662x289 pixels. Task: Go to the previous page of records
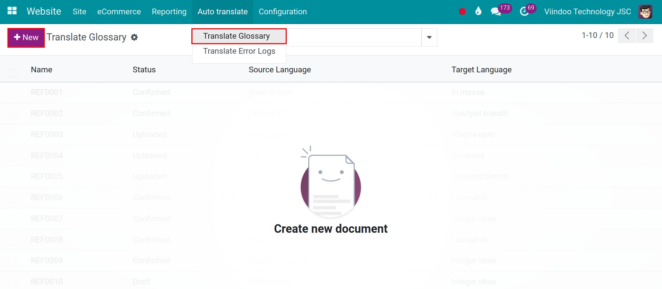coord(627,35)
